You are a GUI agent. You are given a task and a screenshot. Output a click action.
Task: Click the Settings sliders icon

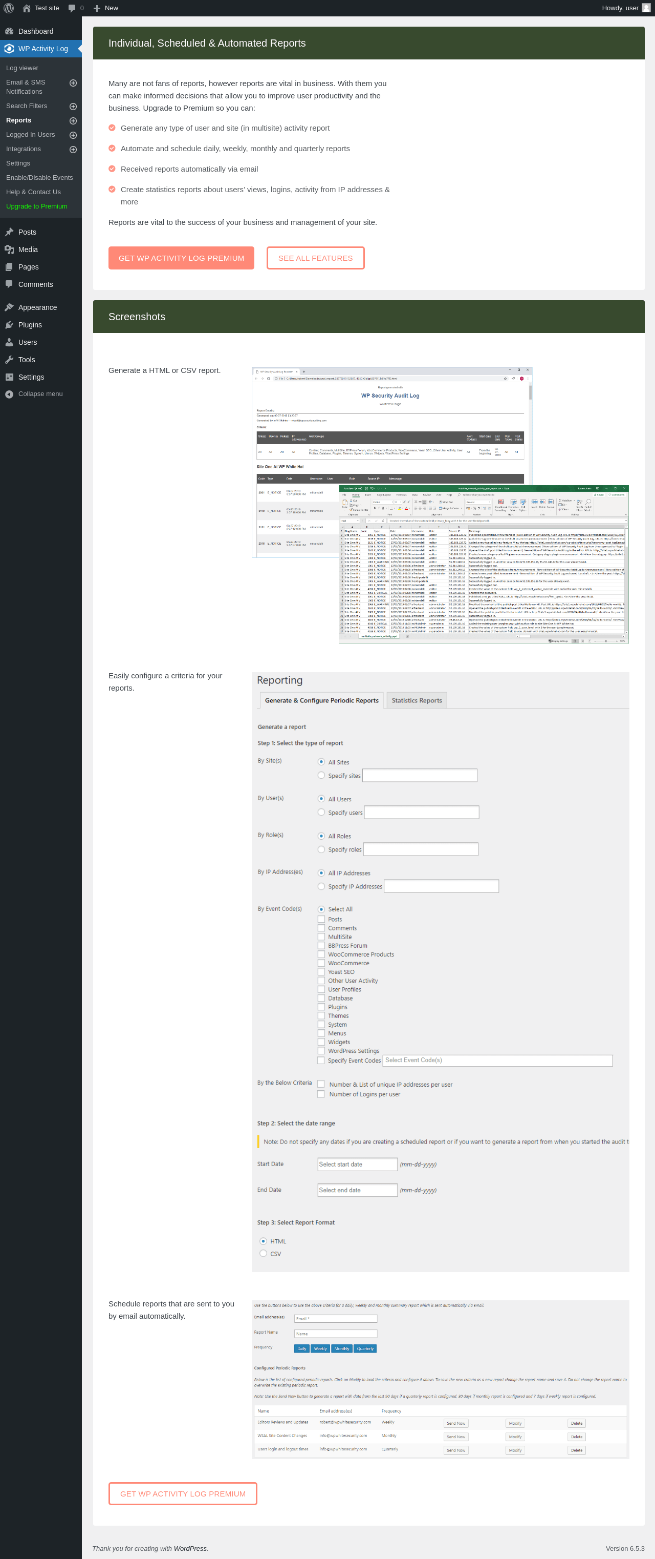9,377
